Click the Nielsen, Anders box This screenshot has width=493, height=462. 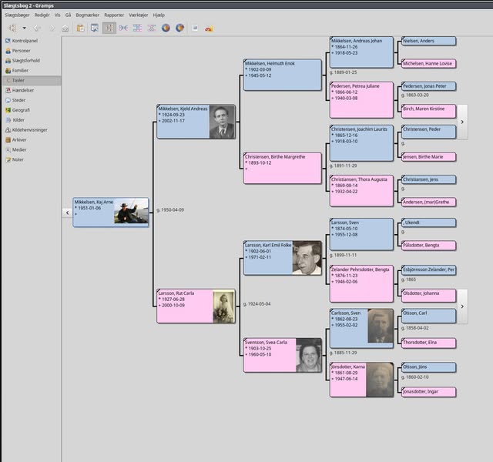click(x=429, y=41)
